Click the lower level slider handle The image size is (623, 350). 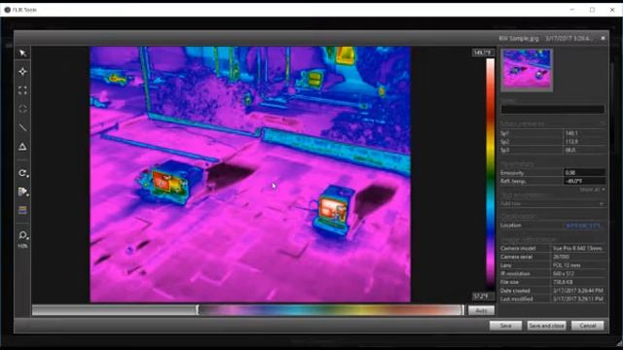197,310
